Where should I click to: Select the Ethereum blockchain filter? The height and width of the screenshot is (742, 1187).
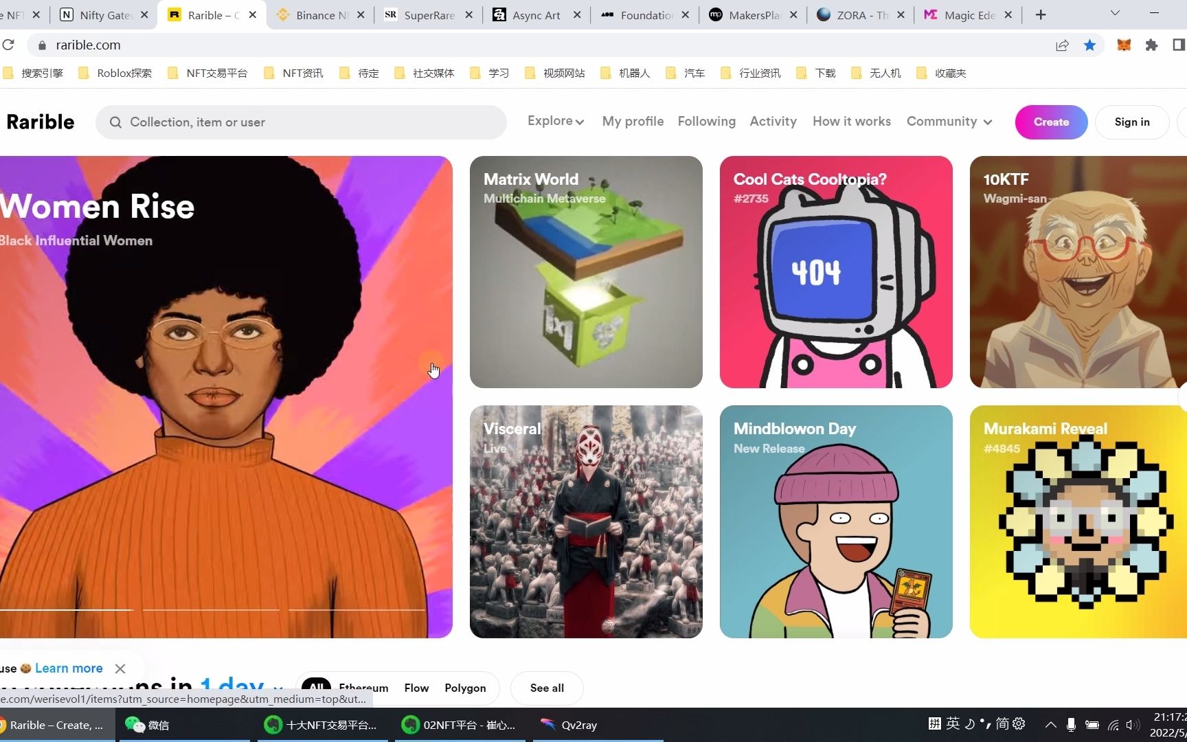(x=363, y=688)
